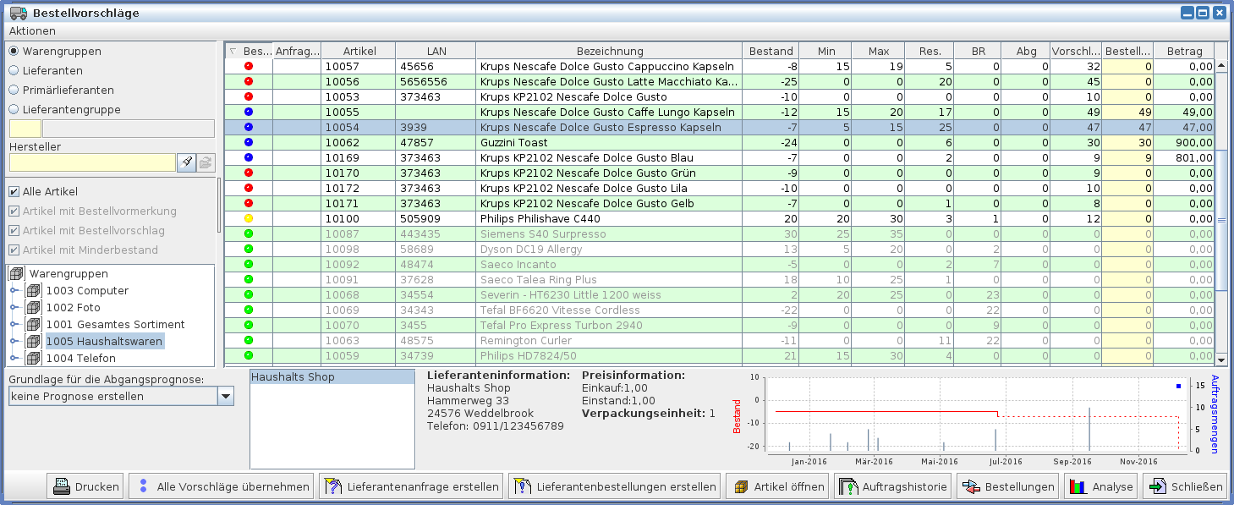
Task: Click the printer icon on Drucken
Action: (x=62, y=486)
